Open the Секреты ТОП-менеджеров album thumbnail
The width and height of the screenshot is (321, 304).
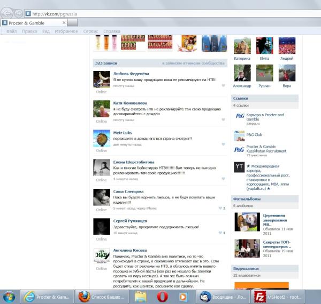coord(247,249)
